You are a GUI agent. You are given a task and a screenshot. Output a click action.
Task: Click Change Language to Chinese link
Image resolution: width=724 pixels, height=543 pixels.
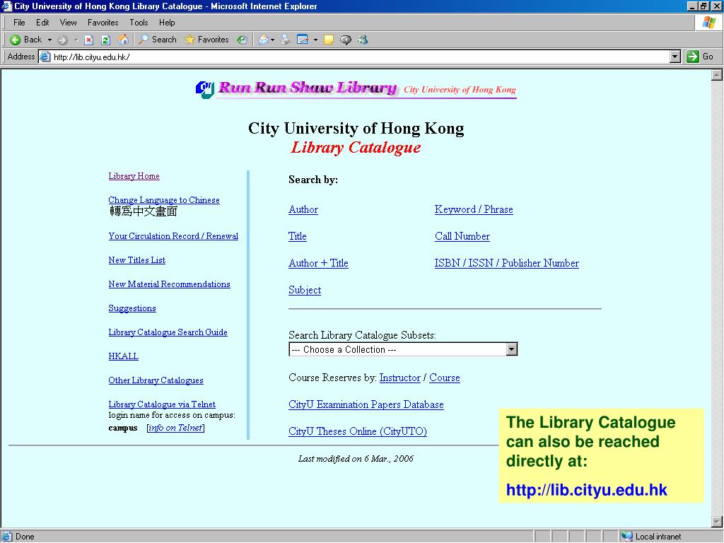pyautogui.click(x=164, y=200)
